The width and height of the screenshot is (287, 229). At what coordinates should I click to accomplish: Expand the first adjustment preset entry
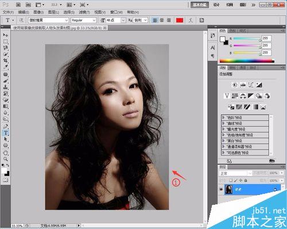[x=245, y=117]
